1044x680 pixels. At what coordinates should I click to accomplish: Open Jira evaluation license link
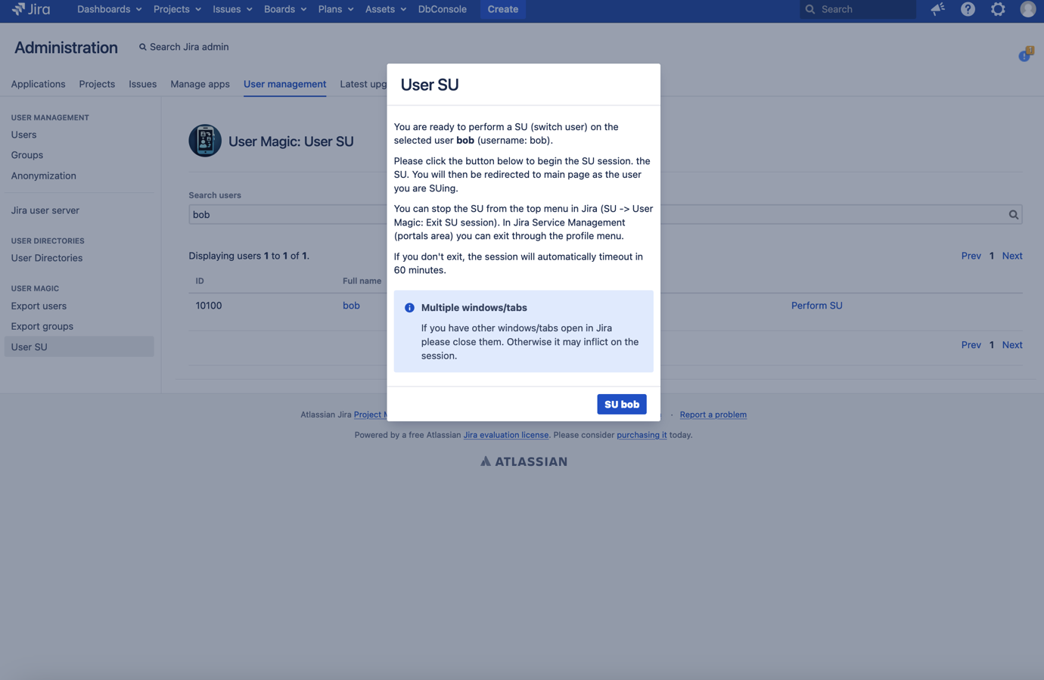pyautogui.click(x=505, y=435)
